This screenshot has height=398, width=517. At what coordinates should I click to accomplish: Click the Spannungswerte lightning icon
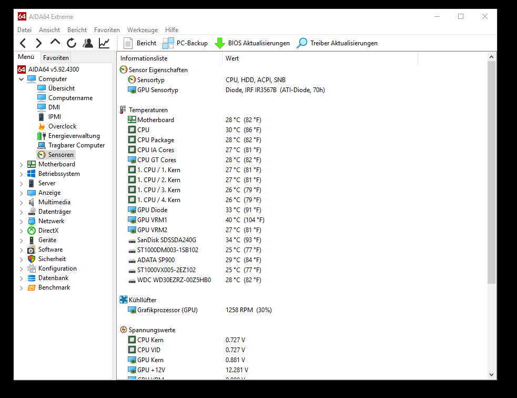[123, 330]
